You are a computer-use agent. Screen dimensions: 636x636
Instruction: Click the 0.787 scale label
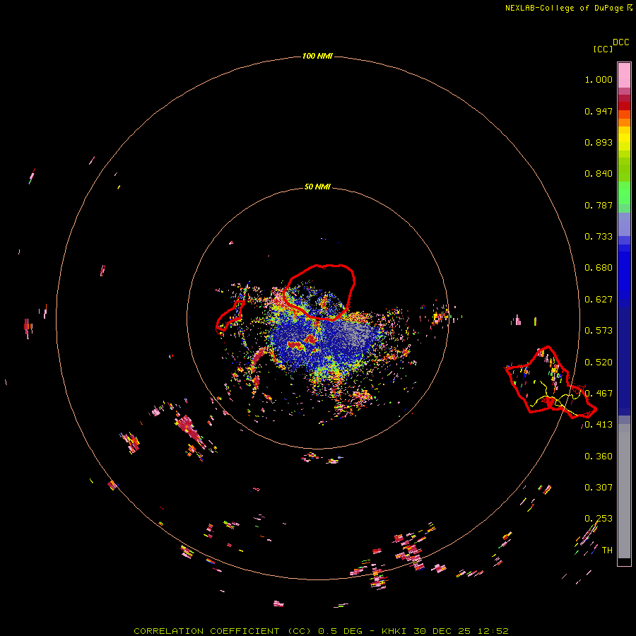(599, 205)
